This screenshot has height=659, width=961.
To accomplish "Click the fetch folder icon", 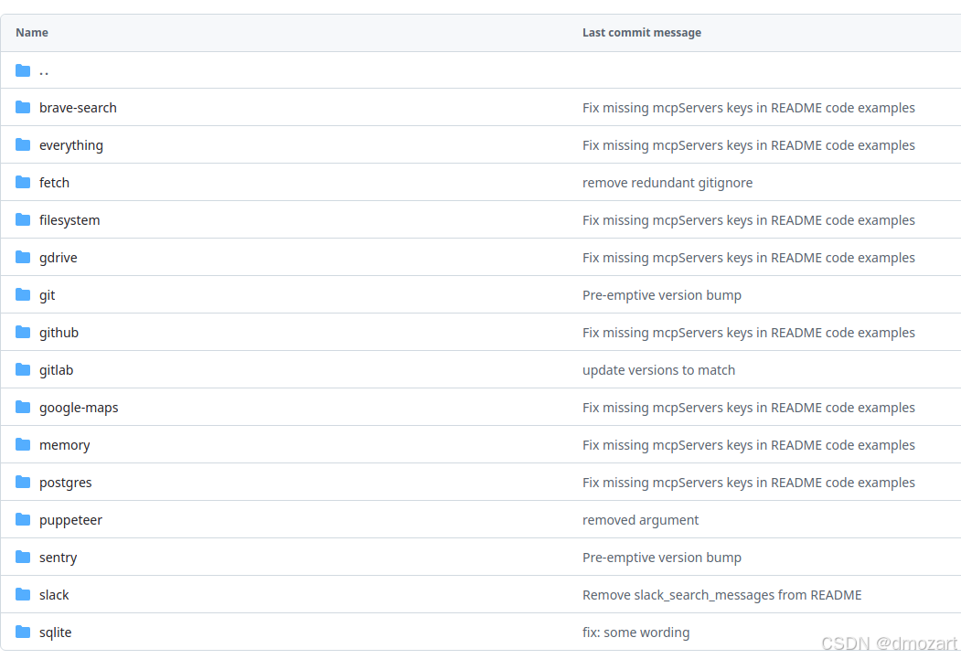I will 23,183.
